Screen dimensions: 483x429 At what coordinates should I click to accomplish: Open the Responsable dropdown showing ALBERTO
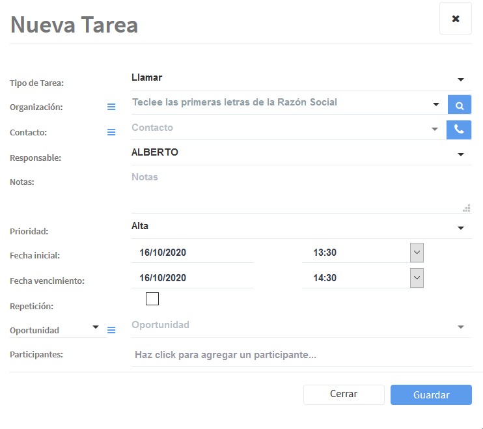click(460, 154)
